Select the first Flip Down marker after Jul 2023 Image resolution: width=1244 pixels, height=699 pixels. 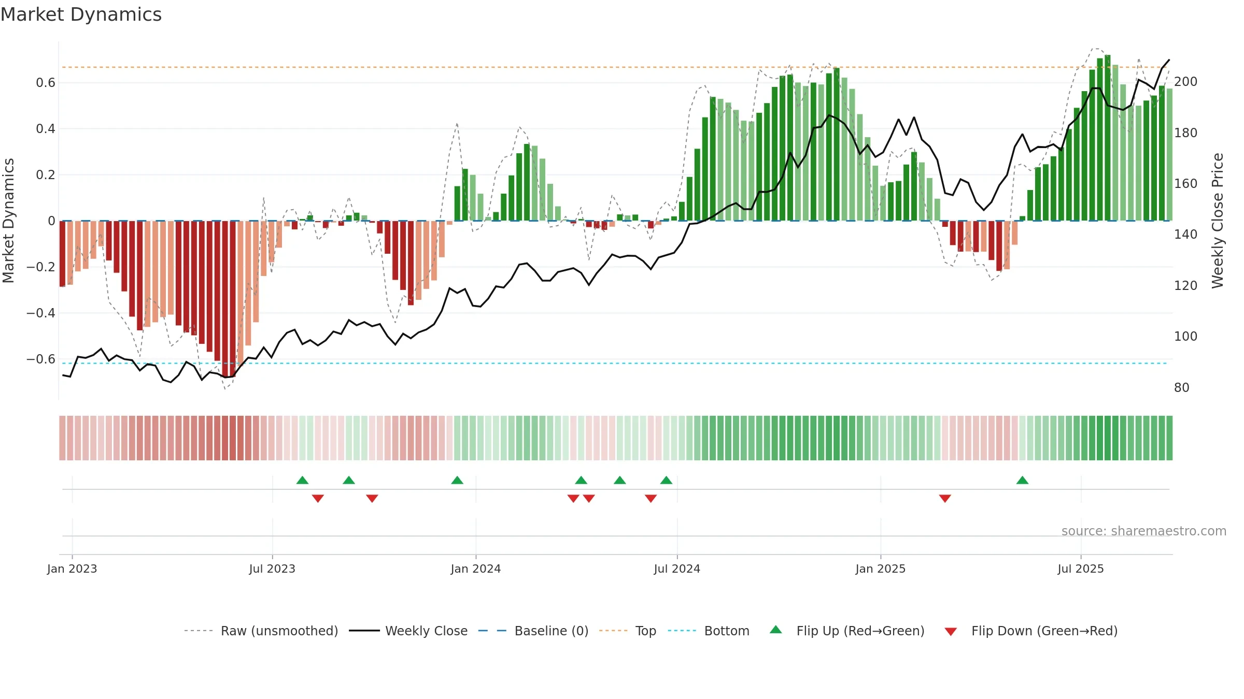[x=318, y=499]
